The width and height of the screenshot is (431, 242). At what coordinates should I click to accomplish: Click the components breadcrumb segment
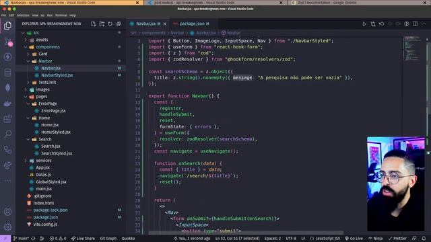coord(154,33)
